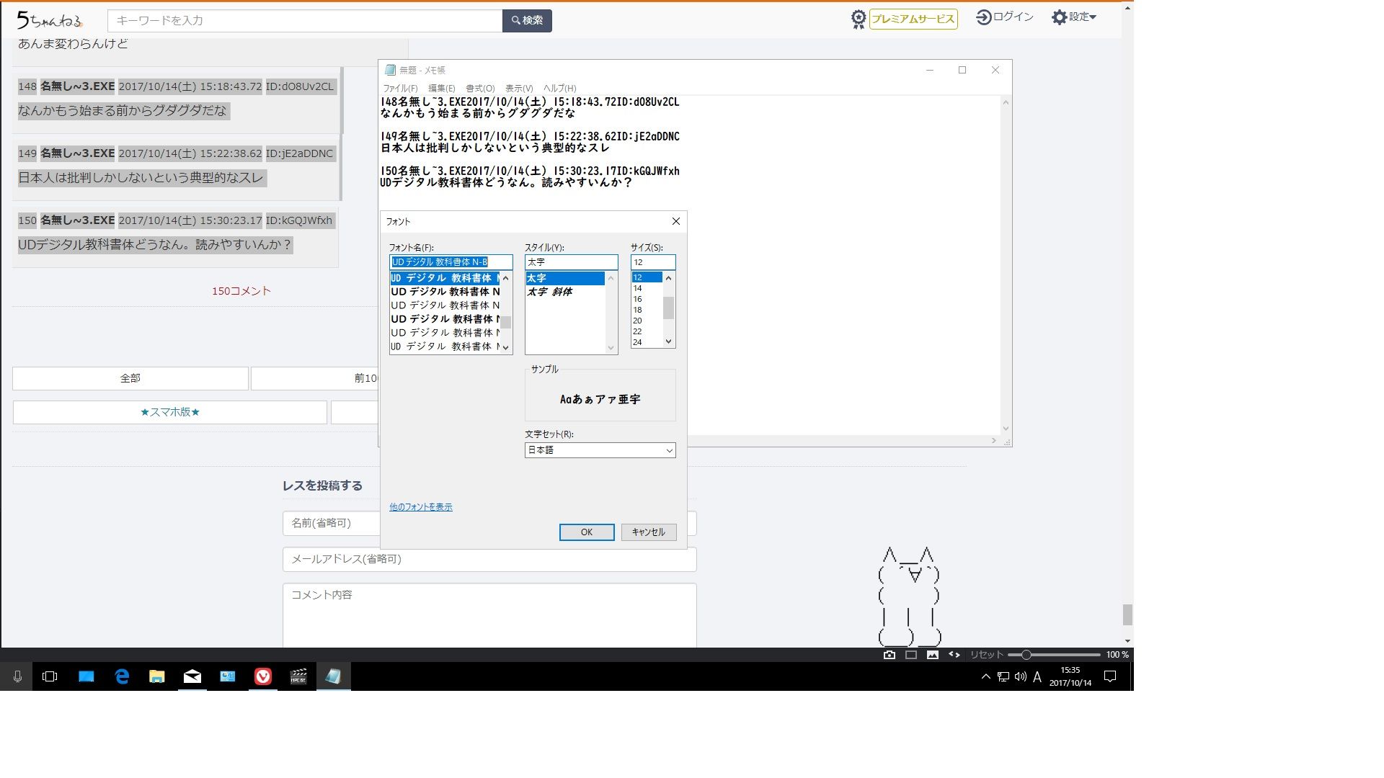Click the 他のフォントを表示 link
The image size is (1384, 778).
pos(421,507)
